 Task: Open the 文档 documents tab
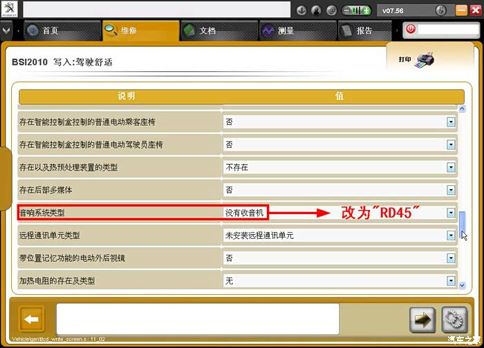coord(219,30)
